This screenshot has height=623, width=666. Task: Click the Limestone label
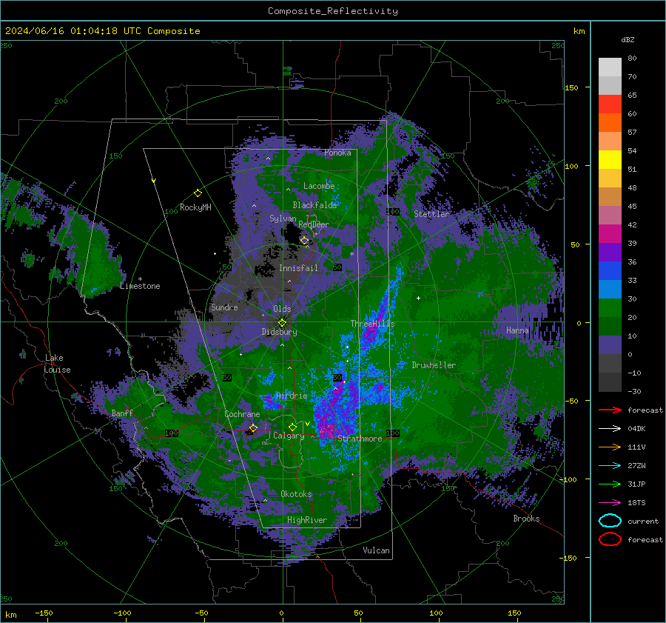click(x=140, y=286)
